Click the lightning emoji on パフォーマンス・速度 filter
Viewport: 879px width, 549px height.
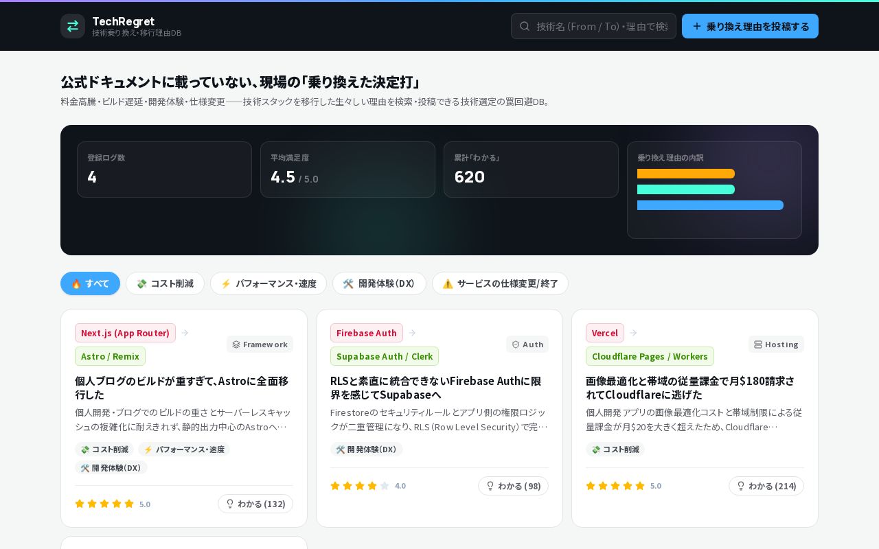[226, 283]
